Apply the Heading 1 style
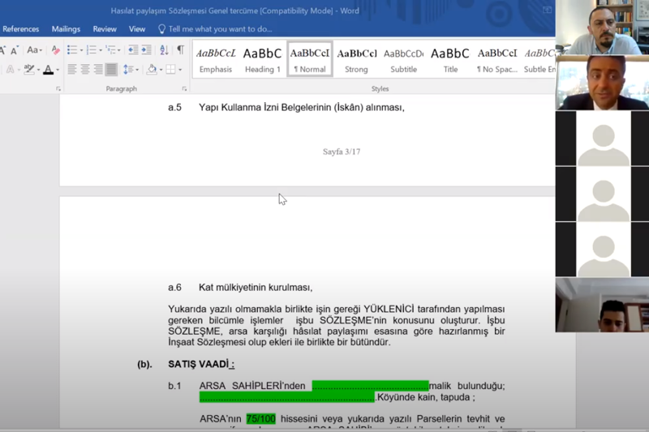 click(262, 59)
